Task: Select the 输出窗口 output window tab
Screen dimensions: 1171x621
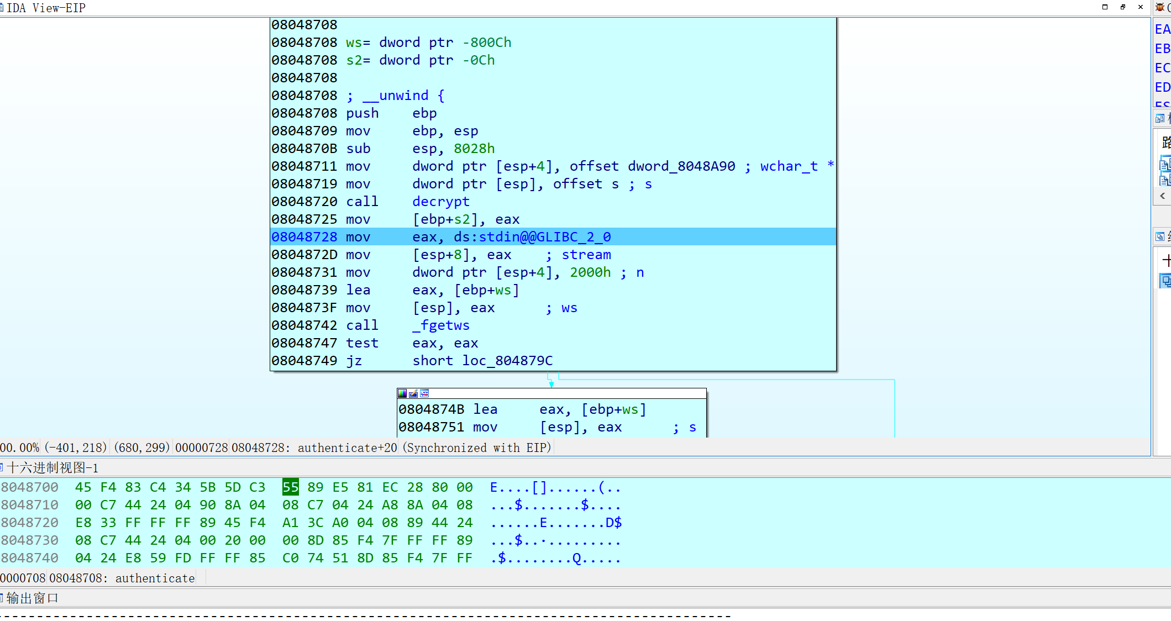Action: tap(32, 598)
